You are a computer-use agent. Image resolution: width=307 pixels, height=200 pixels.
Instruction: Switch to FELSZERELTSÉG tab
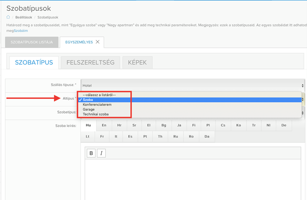click(x=91, y=62)
